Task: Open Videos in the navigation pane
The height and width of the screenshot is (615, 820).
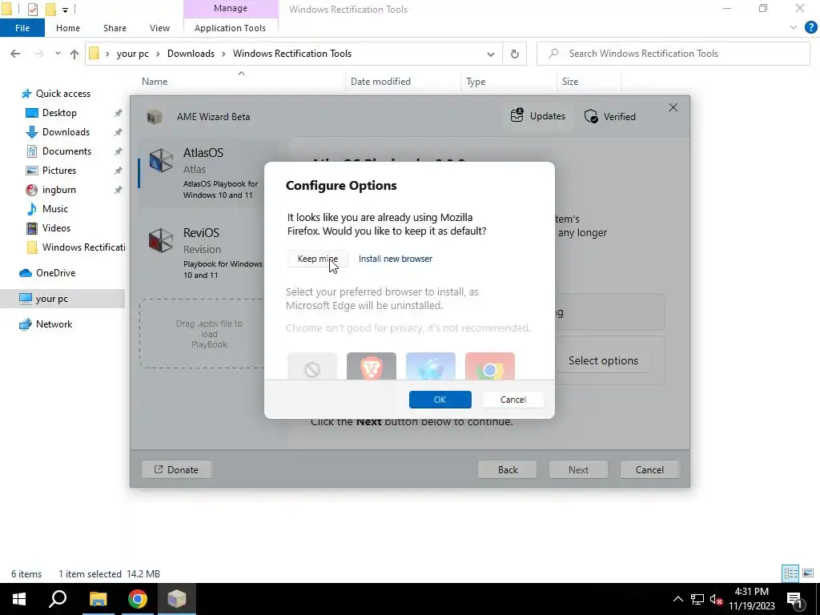Action: (x=56, y=228)
